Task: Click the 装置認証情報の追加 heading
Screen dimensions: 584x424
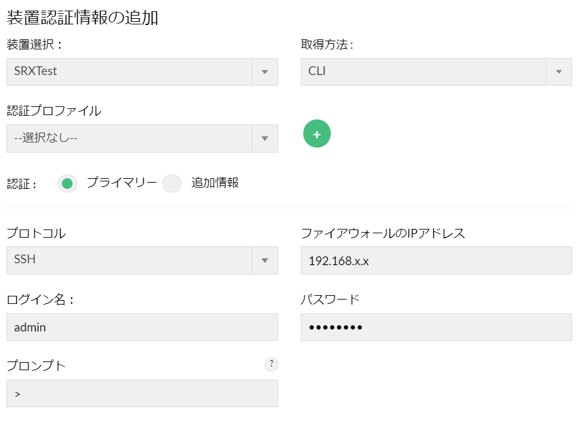Action: [x=83, y=18]
